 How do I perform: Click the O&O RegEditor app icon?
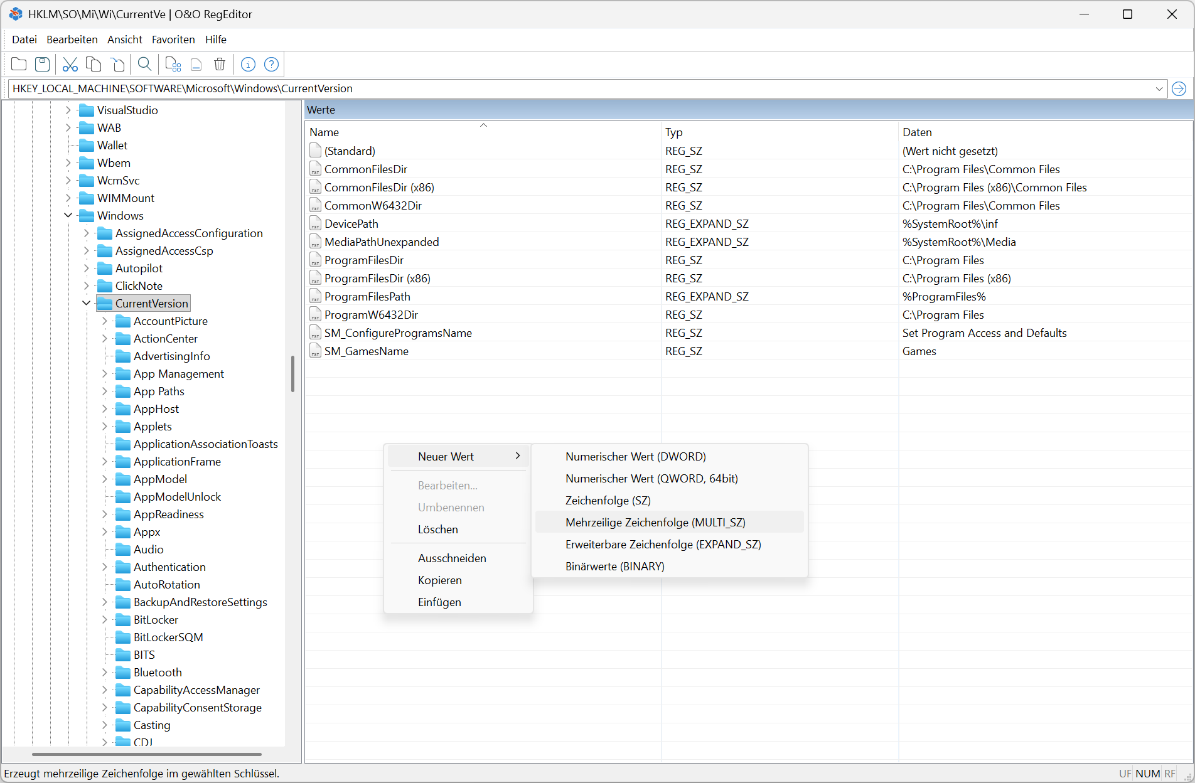(15, 14)
